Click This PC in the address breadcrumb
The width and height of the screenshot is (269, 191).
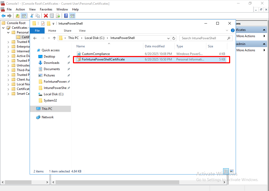point(73,38)
